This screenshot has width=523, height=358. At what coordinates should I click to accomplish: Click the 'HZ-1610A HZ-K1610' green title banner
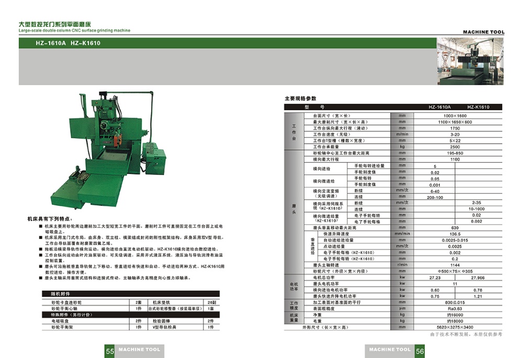pos(68,43)
